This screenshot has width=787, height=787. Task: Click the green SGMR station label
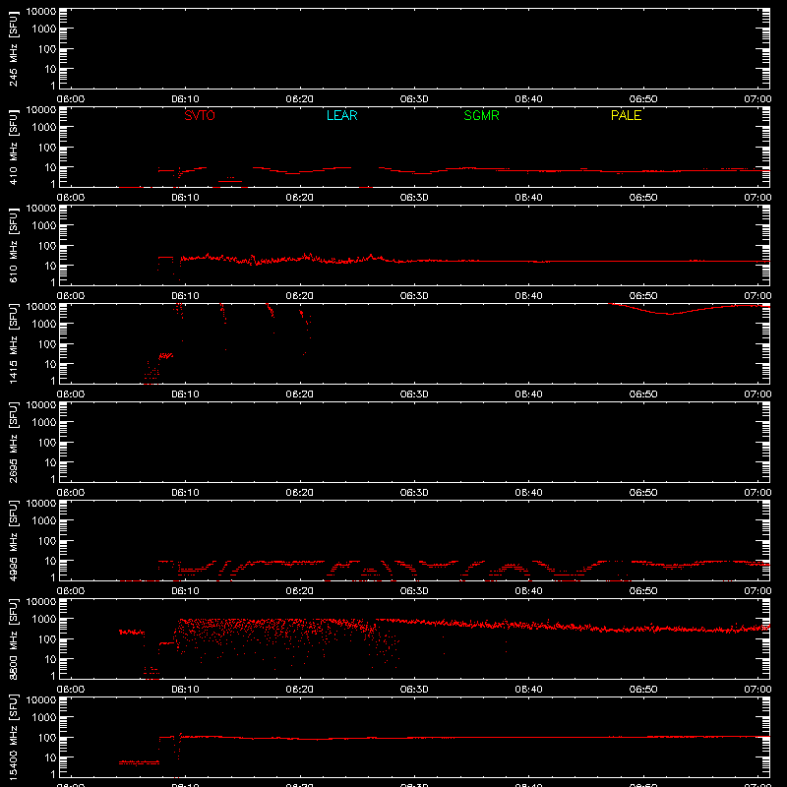[481, 115]
